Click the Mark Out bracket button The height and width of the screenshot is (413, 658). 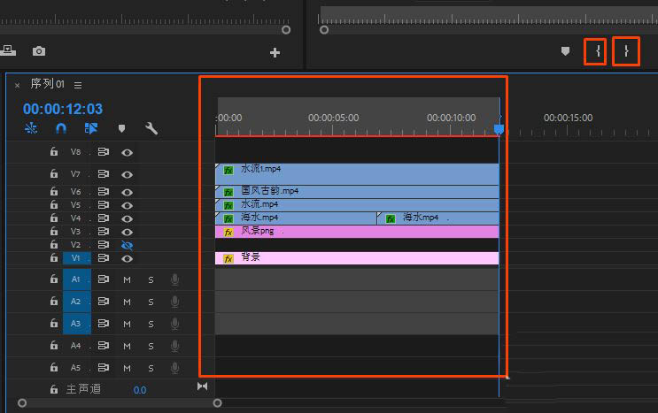[626, 52]
